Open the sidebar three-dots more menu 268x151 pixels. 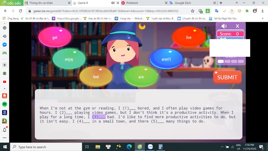tap(5, 138)
